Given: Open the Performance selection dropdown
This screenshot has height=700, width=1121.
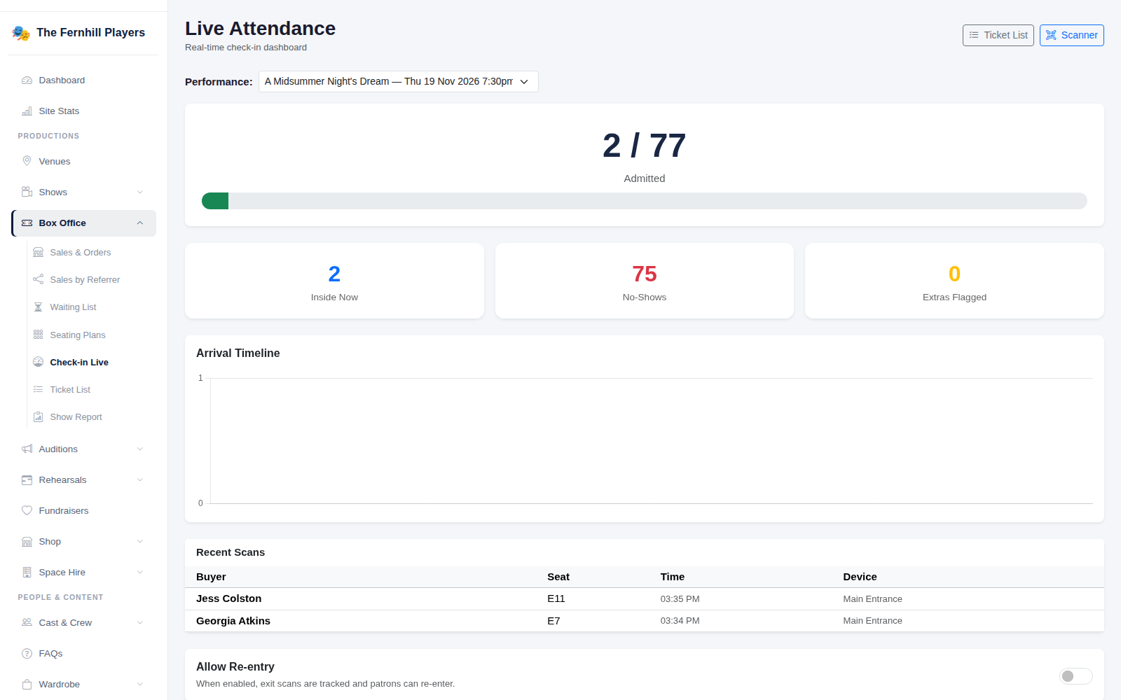Looking at the screenshot, I should [398, 81].
